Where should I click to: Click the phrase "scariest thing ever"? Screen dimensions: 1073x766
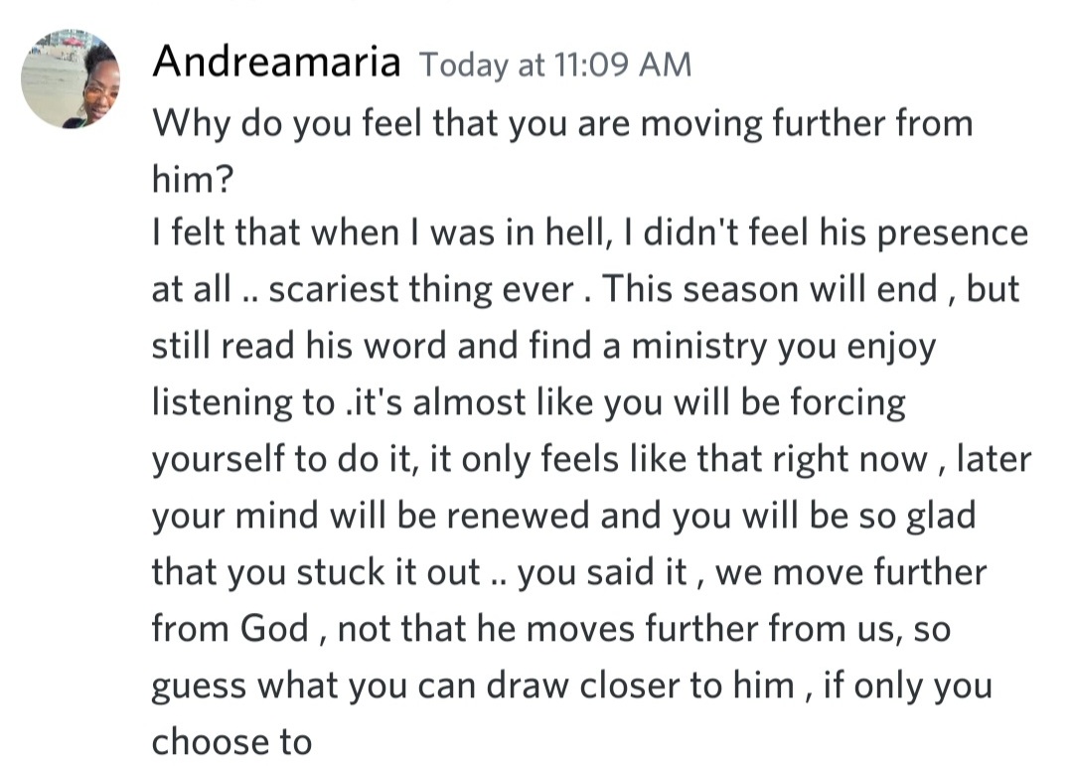(422, 289)
